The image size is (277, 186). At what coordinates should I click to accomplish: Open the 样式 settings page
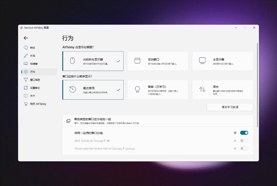pos(39,48)
